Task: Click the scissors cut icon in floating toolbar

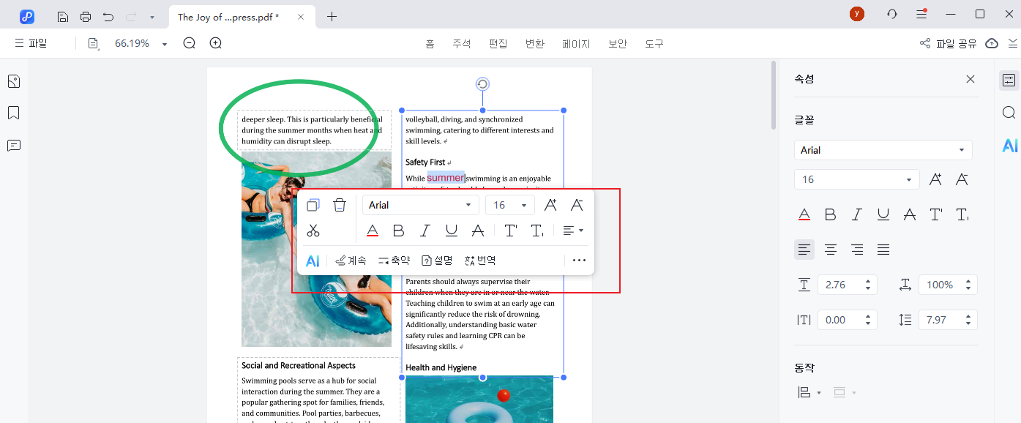Action: [x=313, y=231]
